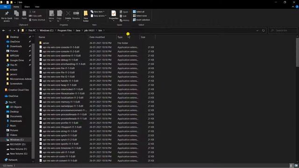
Task: Open Music under This PC
Action: click(x=13, y=126)
